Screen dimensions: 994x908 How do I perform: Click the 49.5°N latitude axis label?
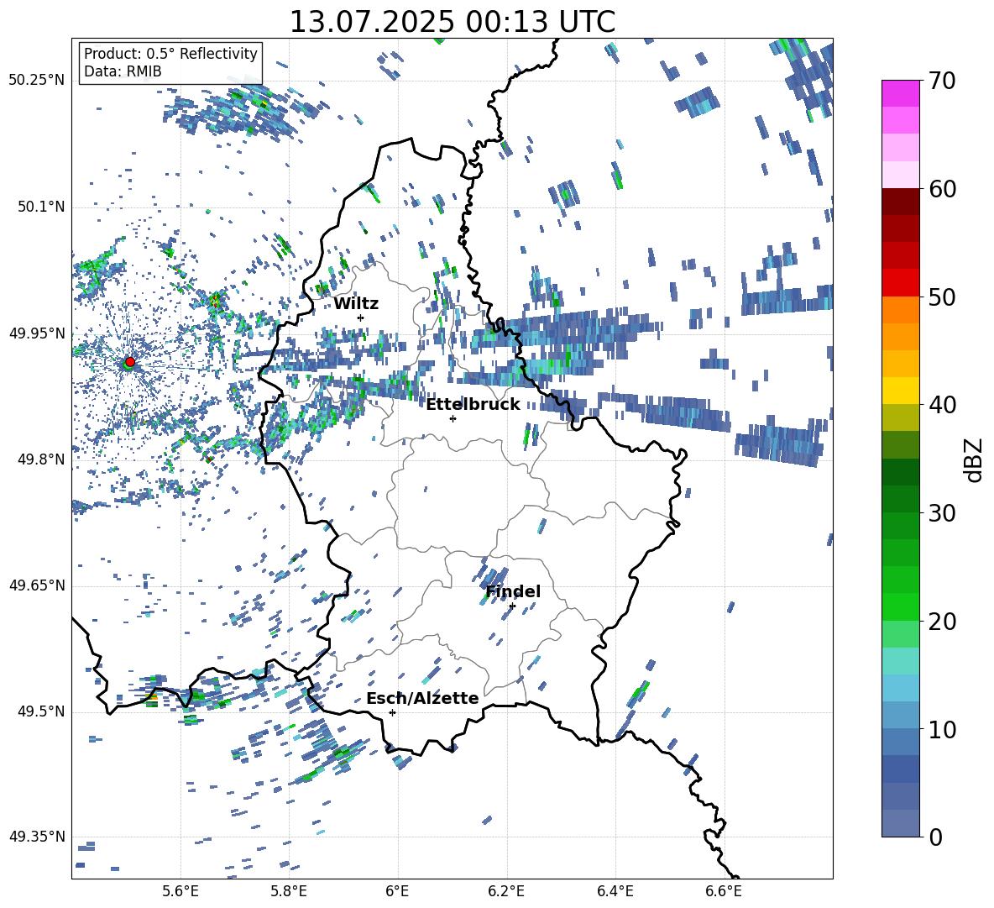pyautogui.click(x=41, y=711)
